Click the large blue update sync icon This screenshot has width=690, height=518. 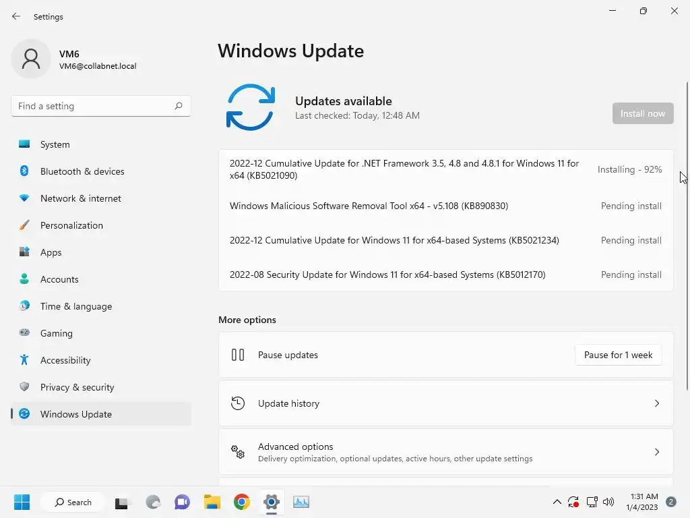pyautogui.click(x=251, y=107)
